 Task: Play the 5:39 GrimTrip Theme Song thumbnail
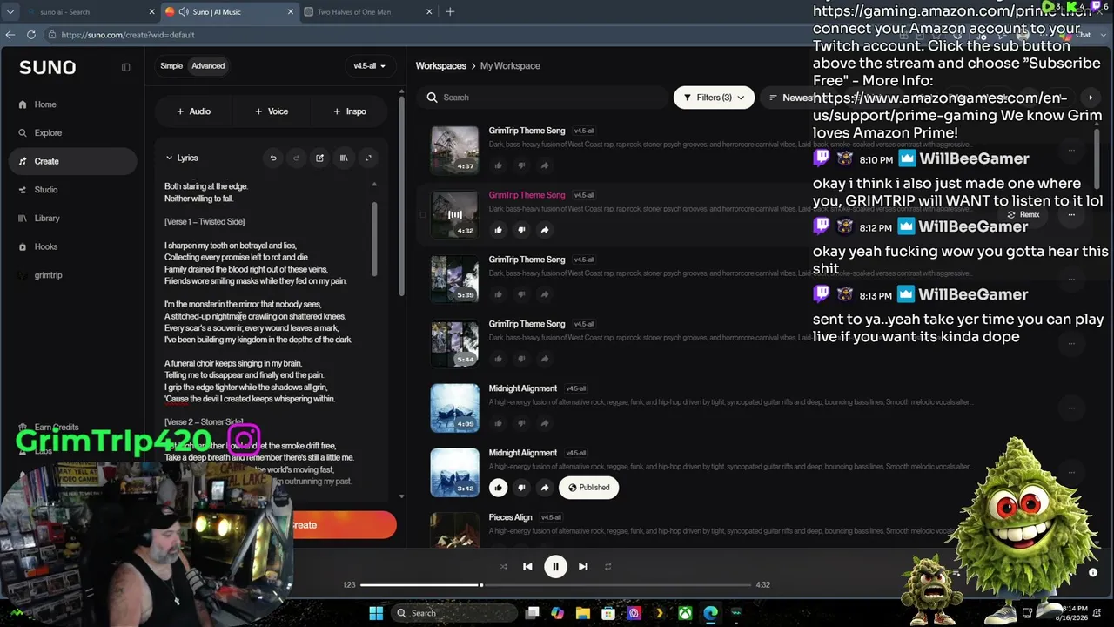pos(454,279)
